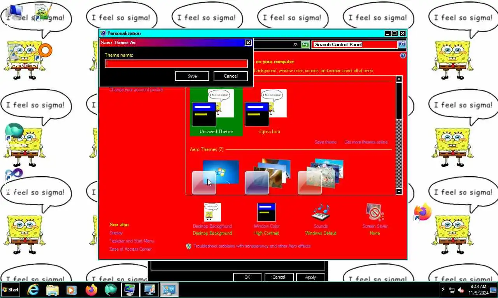Screen dimensions: 498x298
Task: Focus the Theme name text field
Action: click(176, 64)
